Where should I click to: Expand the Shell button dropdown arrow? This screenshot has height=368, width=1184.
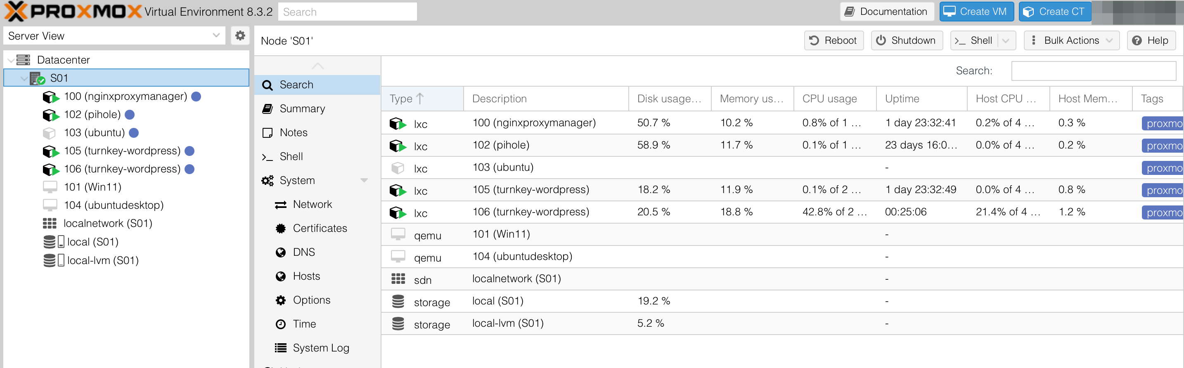click(1006, 40)
